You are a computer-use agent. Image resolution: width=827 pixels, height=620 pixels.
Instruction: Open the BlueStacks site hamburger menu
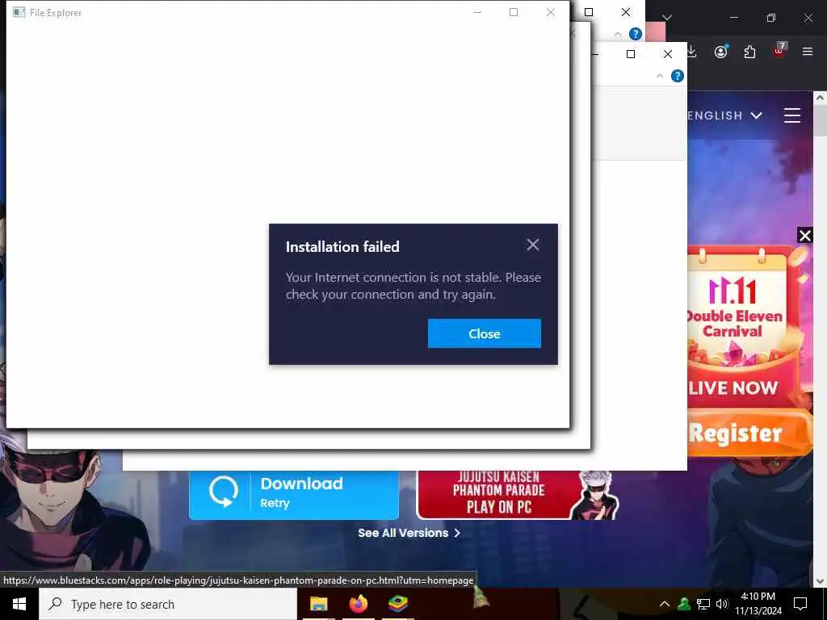(x=792, y=115)
